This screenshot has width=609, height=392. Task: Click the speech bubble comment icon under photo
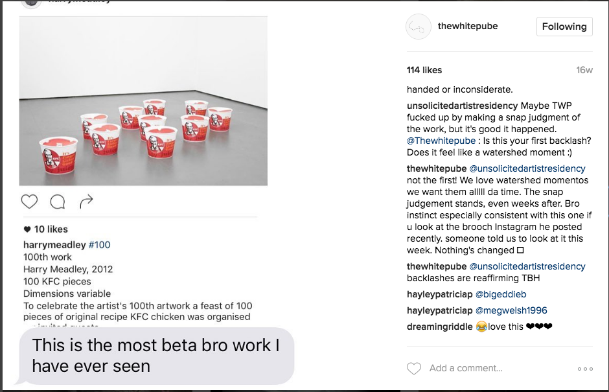point(58,202)
